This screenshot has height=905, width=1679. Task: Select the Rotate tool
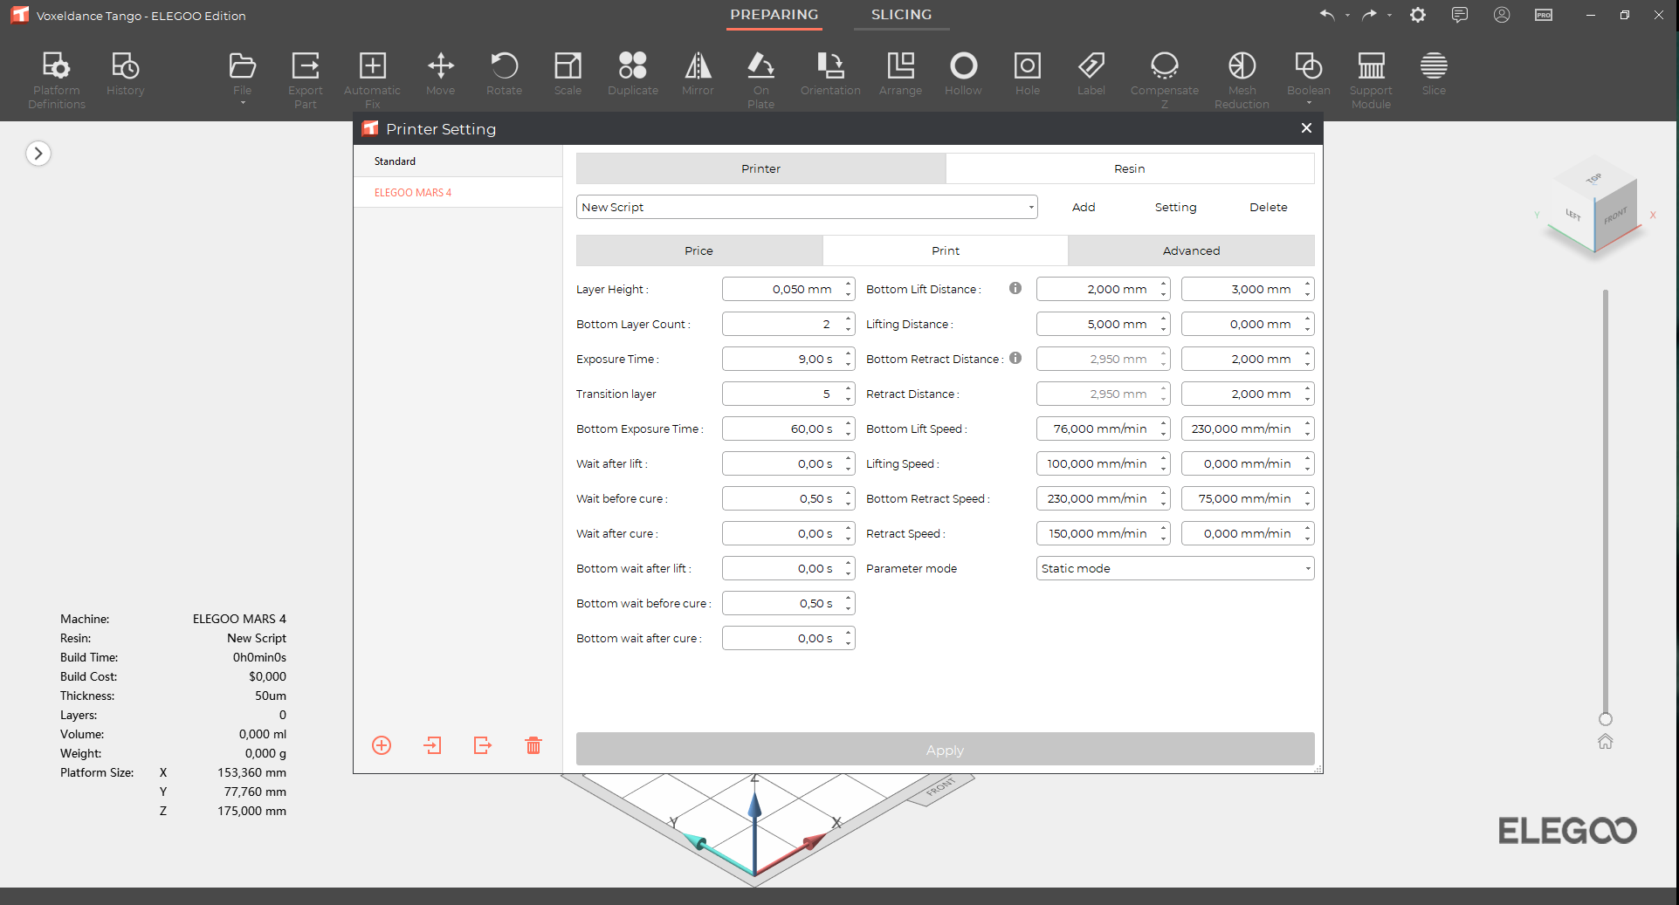(x=505, y=73)
